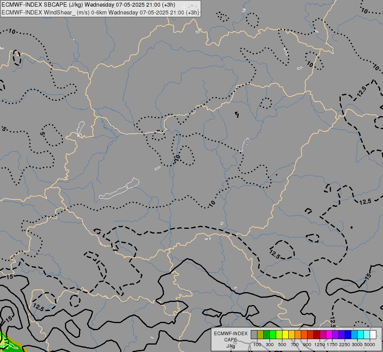Click the J/kg unit label in legend
Viewport: 383px width, 352px height.
tap(230, 347)
